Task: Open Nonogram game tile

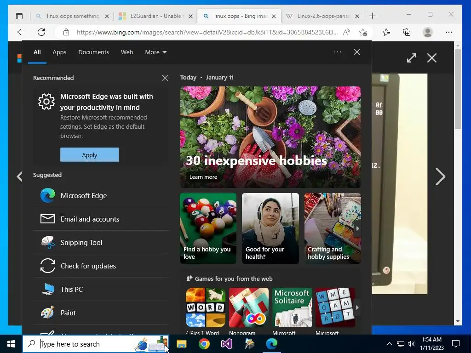Action: click(249, 312)
